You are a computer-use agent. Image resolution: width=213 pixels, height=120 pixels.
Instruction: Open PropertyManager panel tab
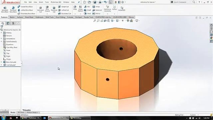(x=8, y=23)
